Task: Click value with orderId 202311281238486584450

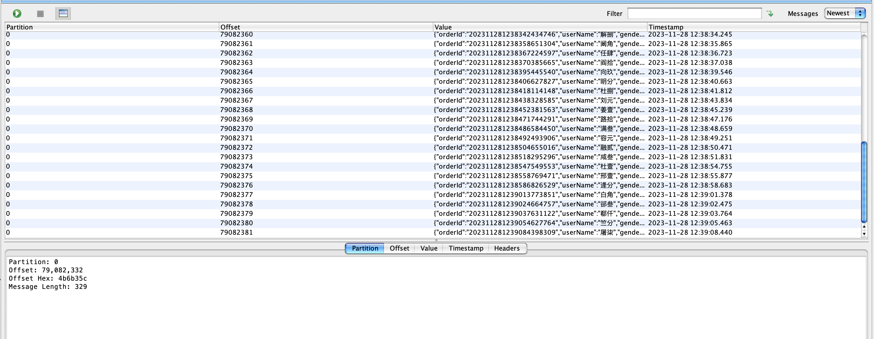Action: point(539,129)
